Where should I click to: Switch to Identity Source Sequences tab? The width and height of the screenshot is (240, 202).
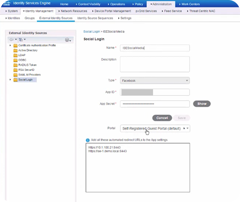(95, 18)
